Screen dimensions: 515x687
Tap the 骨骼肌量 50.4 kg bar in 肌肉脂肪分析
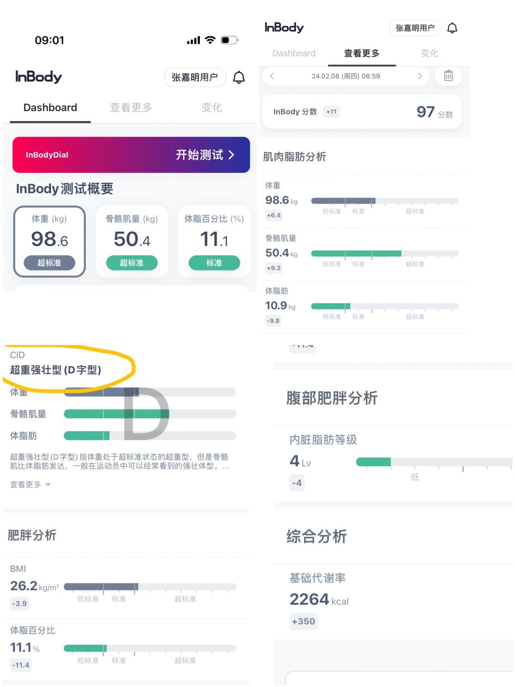(384, 253)
